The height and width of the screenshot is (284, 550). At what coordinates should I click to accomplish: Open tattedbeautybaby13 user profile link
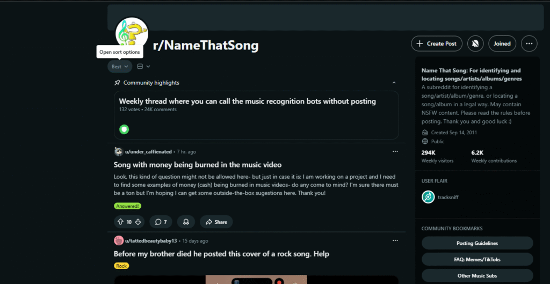point(151,241)
